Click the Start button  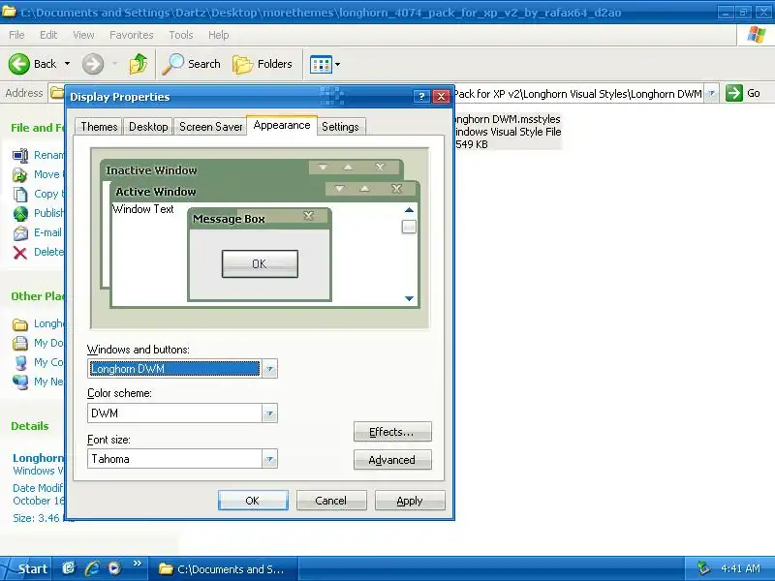[26, 568]
